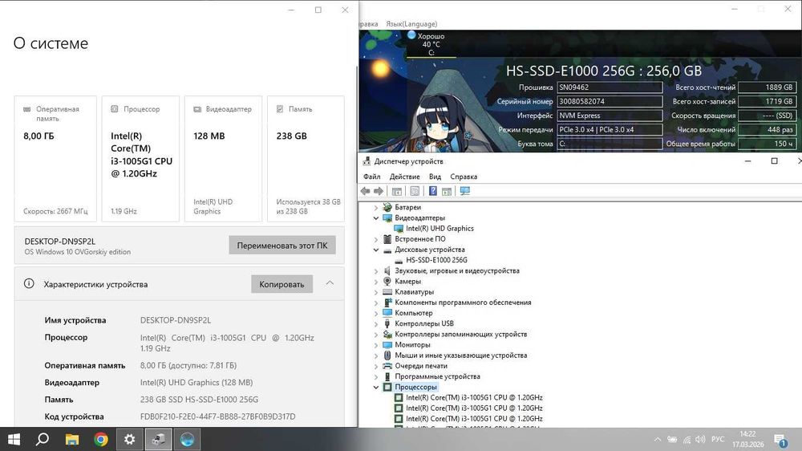Screen dimensions: 802x451
Task: Expand Встроенное ПО node
Action: point(376,239)
